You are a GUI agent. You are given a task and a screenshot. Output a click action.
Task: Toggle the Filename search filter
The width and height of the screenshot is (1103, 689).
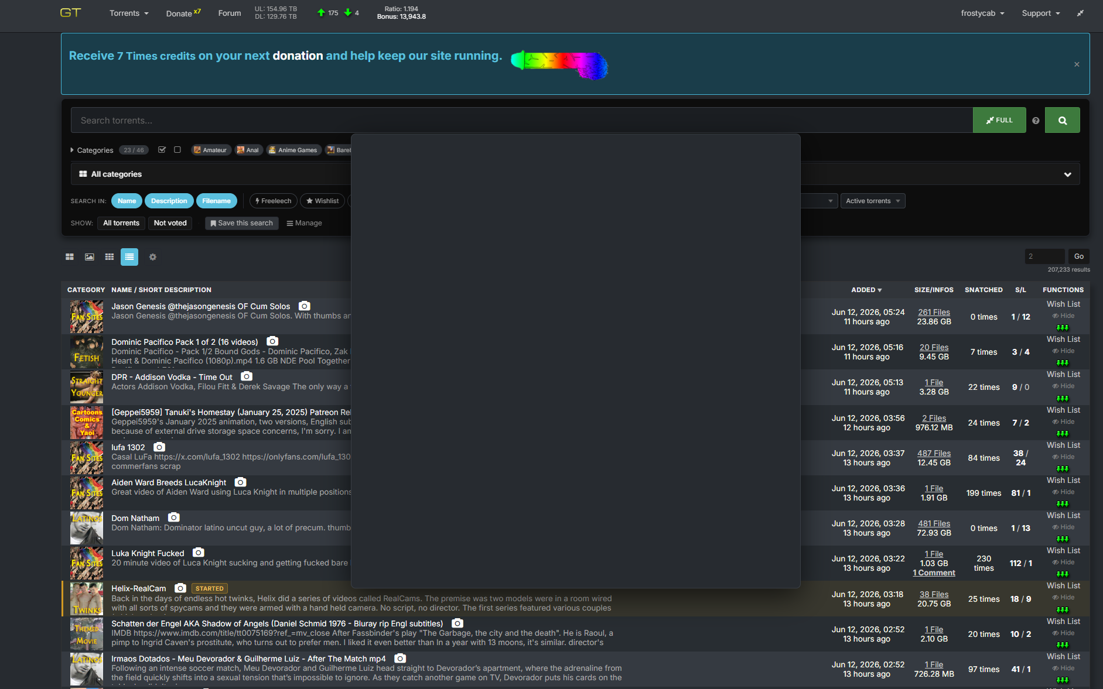(x=217, y=201)
